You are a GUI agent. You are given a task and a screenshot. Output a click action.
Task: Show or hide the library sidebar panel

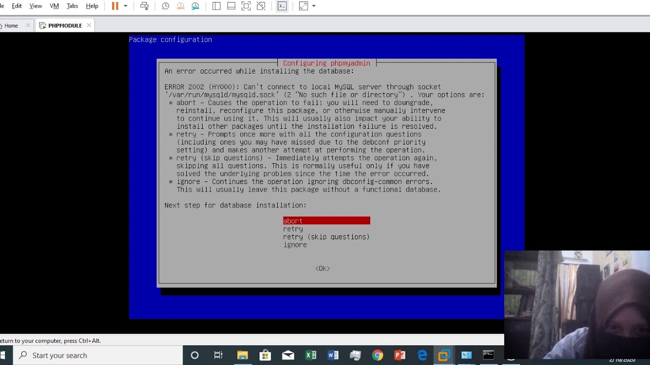click(216, 6)
